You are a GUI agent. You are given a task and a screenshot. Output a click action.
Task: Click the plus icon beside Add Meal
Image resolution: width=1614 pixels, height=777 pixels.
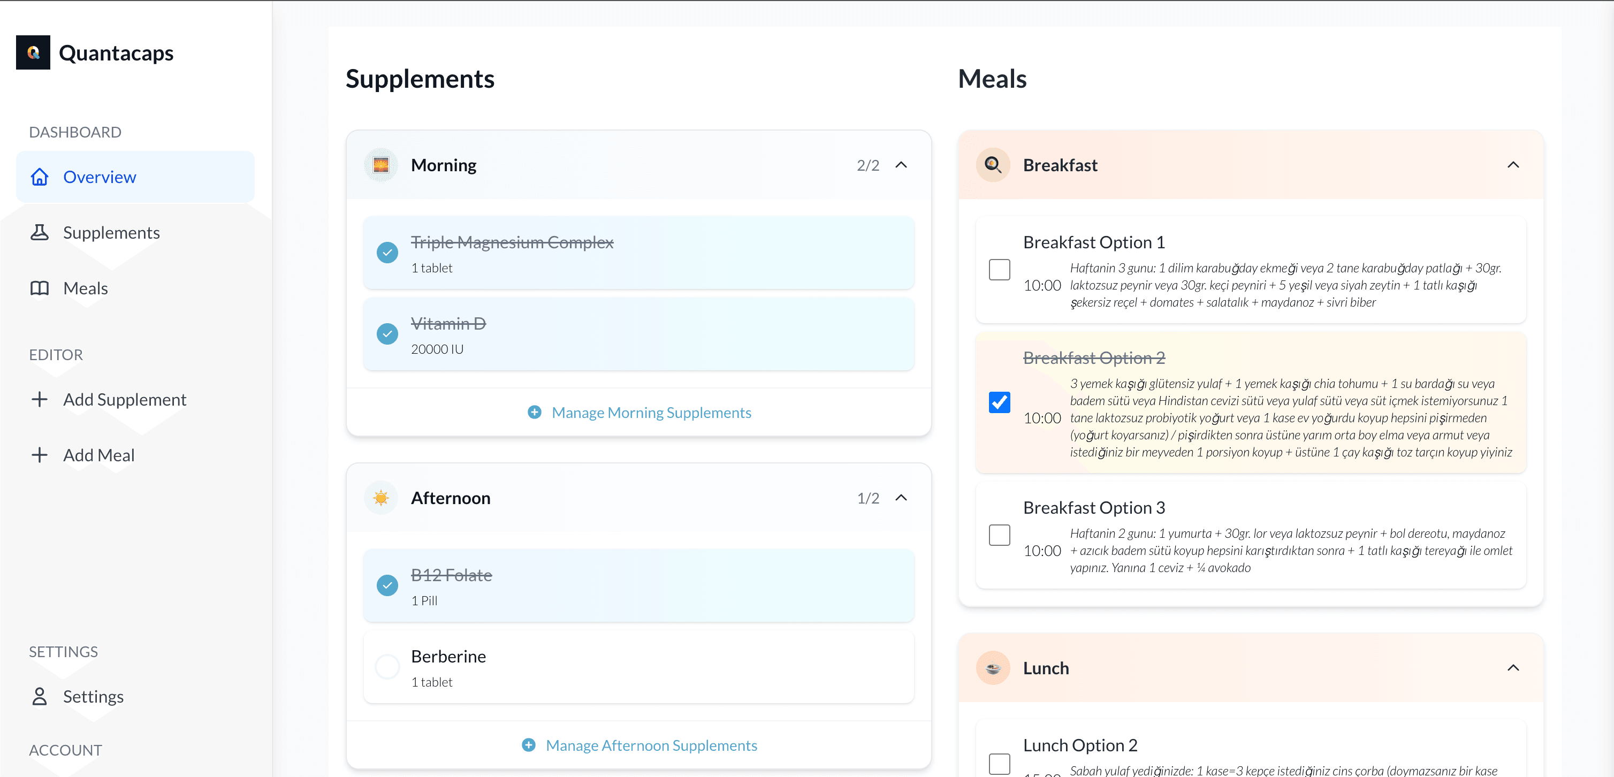(x=40, y=455)
